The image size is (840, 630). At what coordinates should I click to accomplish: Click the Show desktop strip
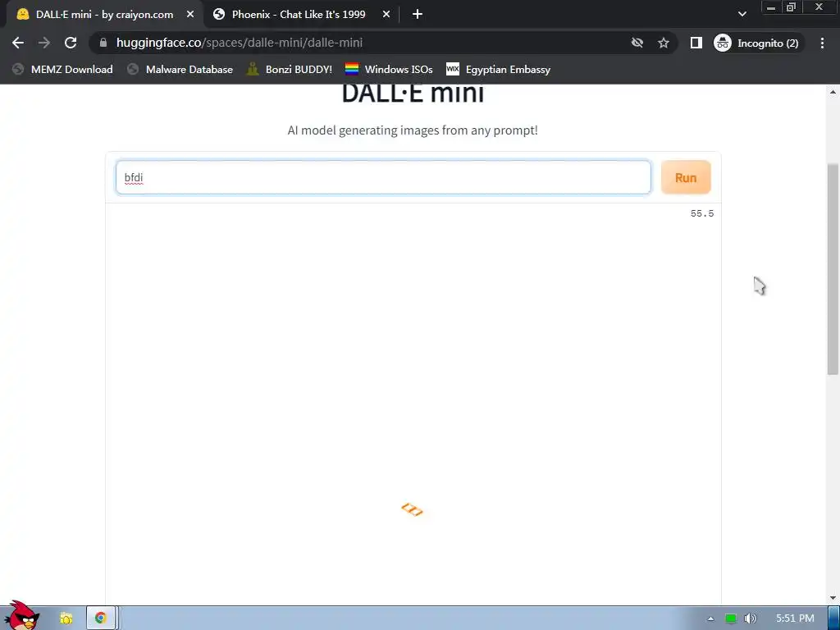tap(834, 619)
